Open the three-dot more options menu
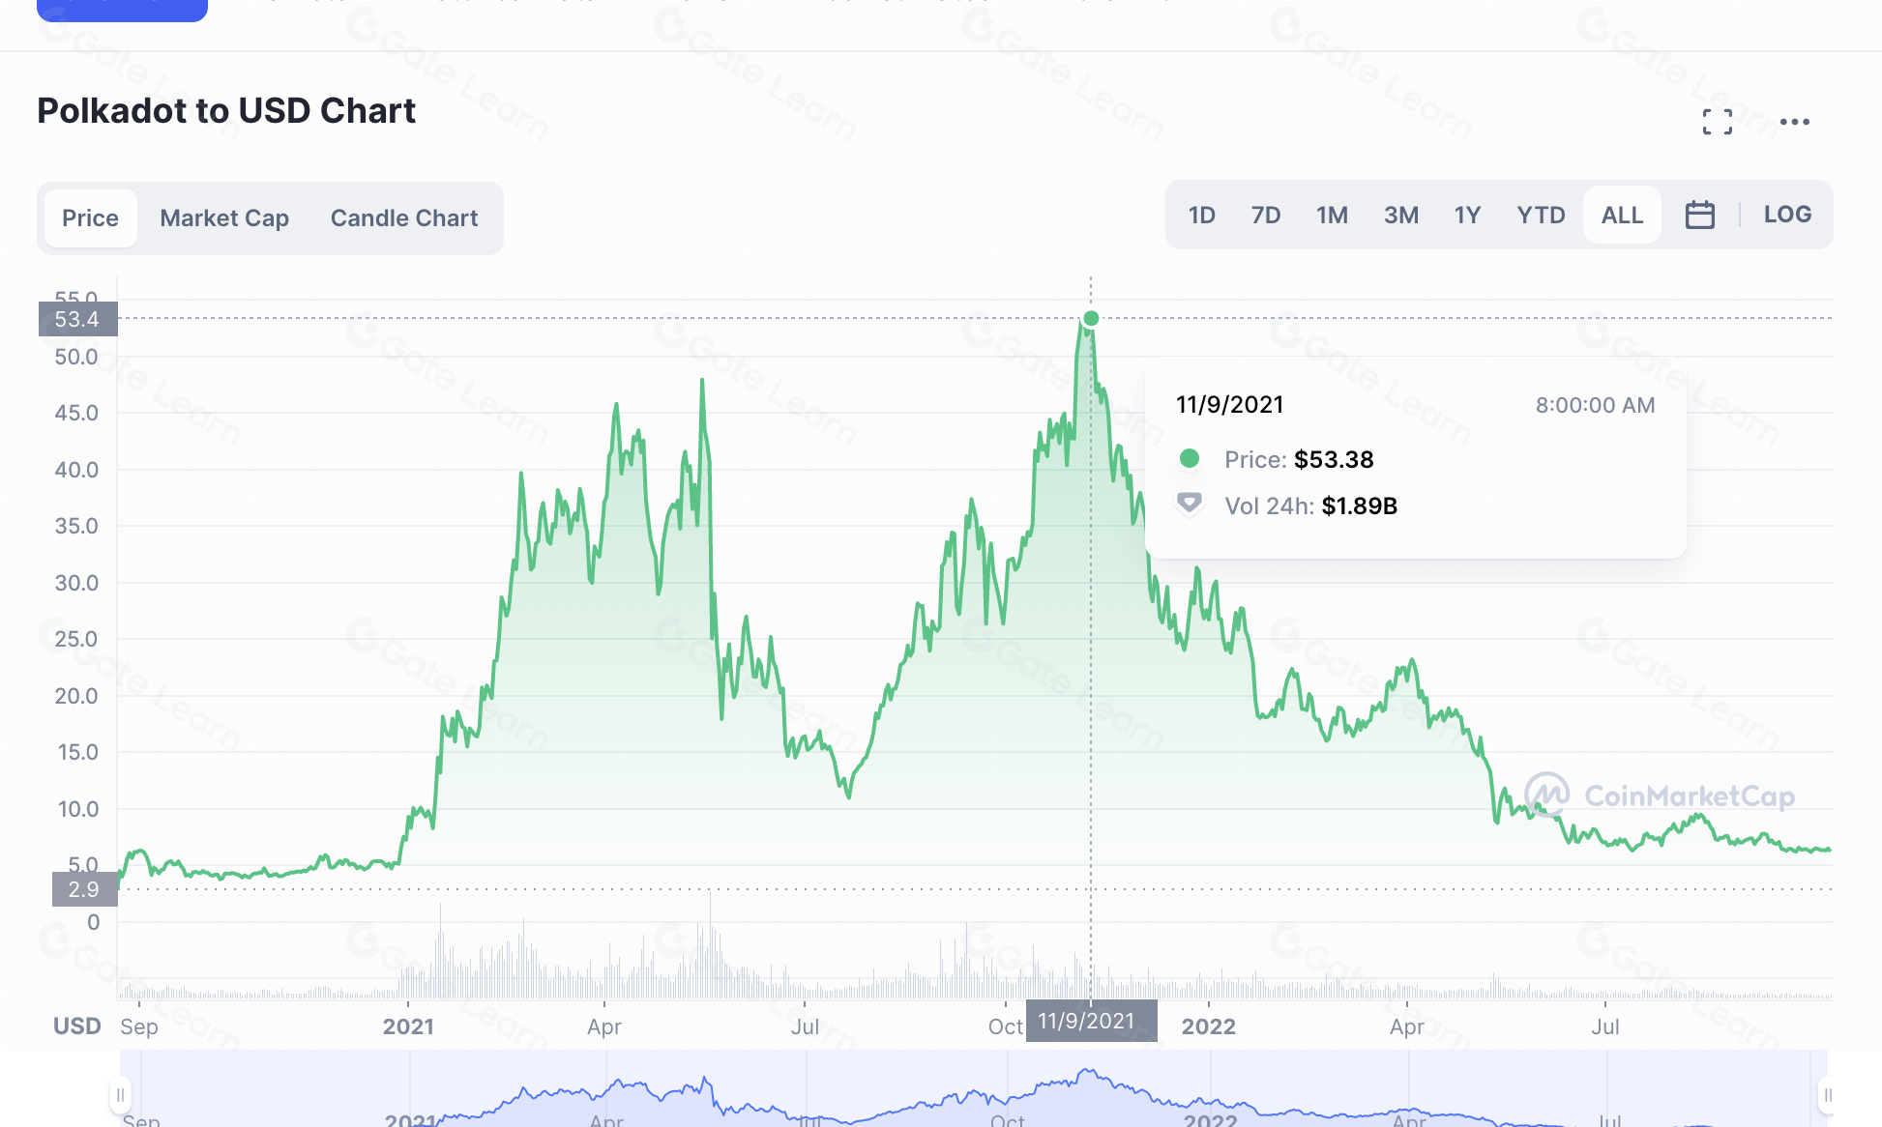 click(x=1794, y=122)
